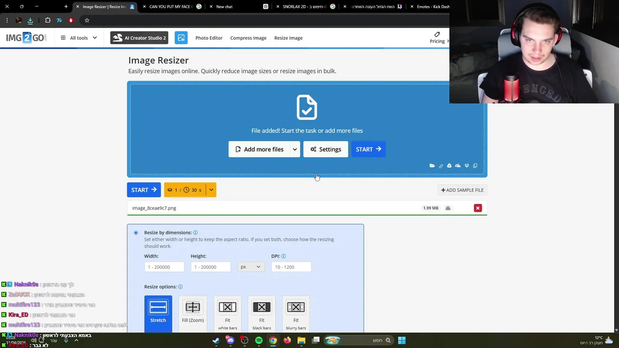Browse files using the folder icon
The image size is (619, 348).
pyautogui.click(x=432, y=166)
